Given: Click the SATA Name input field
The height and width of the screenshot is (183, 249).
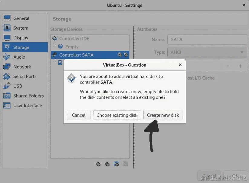Looking at the screenshot, I should coord(207,40).
